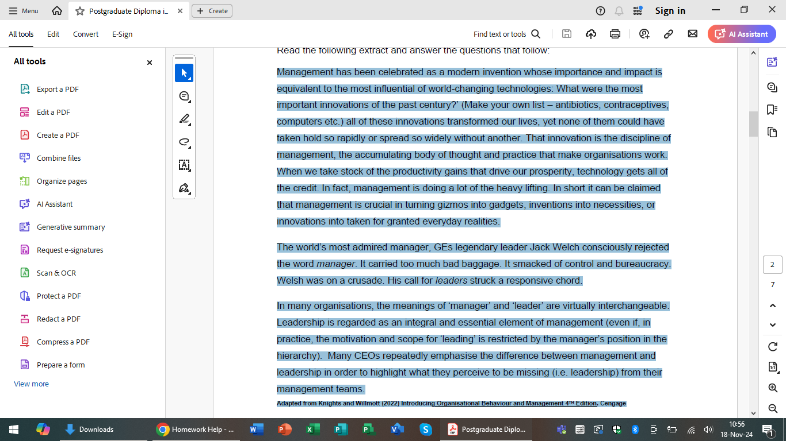Switch to All tools tab
The image size is (786, 441).
[21, 34]
